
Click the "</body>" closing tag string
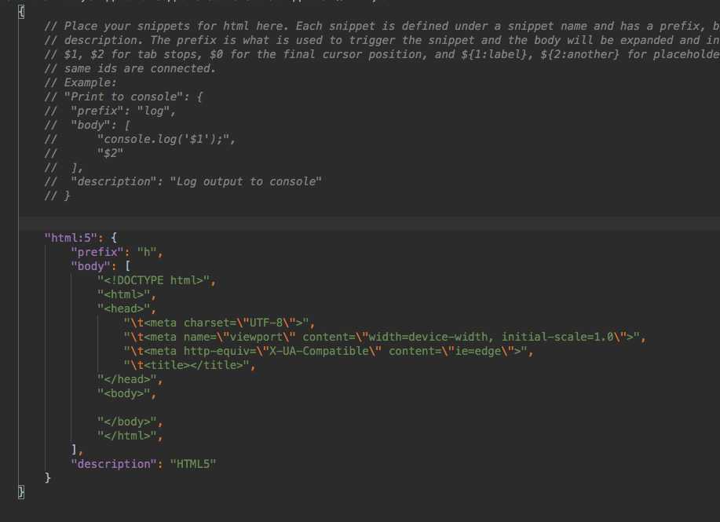point(130,422)
